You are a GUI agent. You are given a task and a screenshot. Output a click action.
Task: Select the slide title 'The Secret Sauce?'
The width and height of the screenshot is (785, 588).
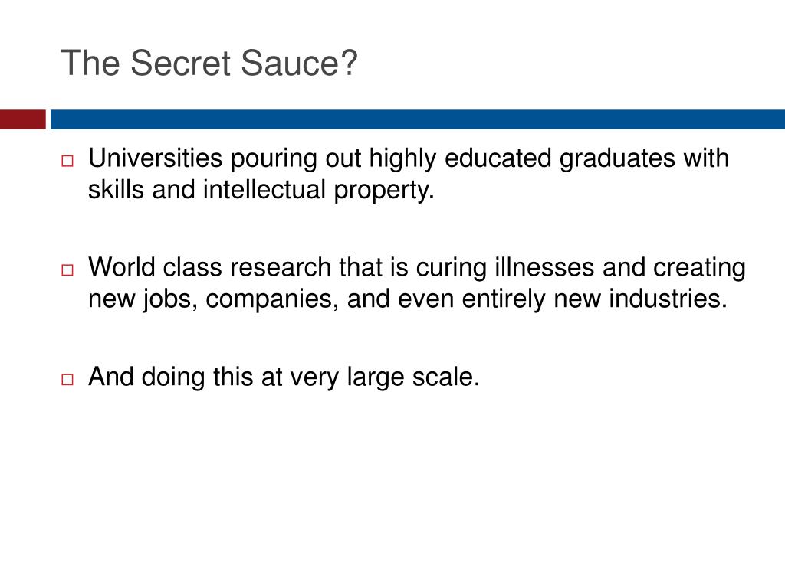(x=209, y=63)
